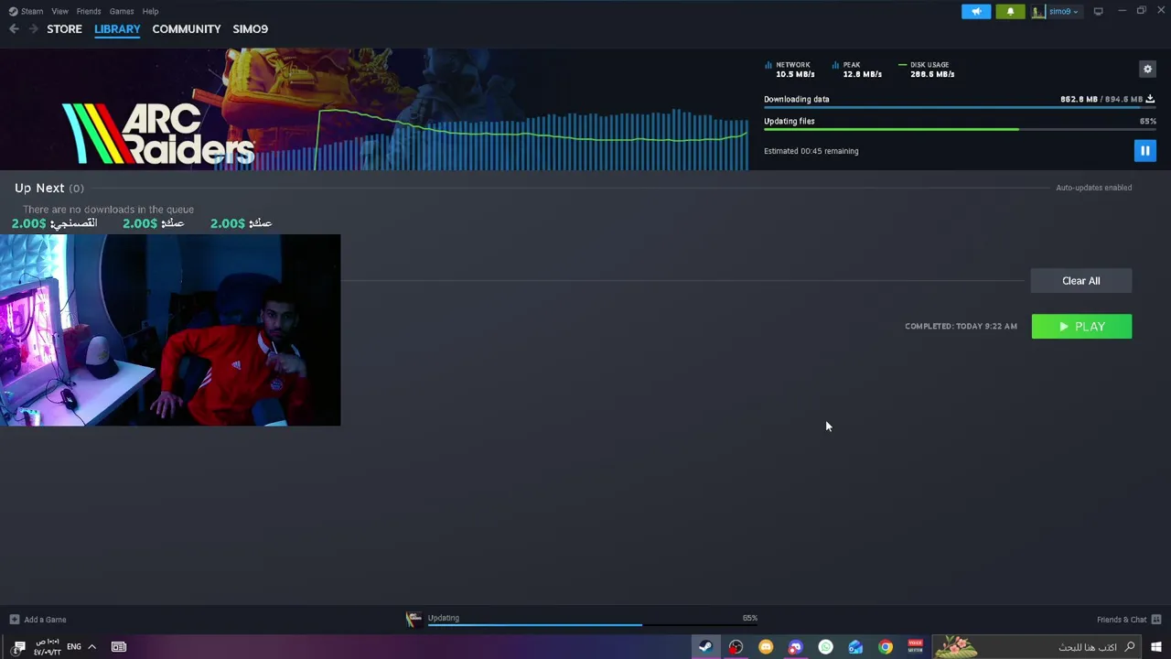Open the Friends menu

pyautogui.click(x=89, y=11)
